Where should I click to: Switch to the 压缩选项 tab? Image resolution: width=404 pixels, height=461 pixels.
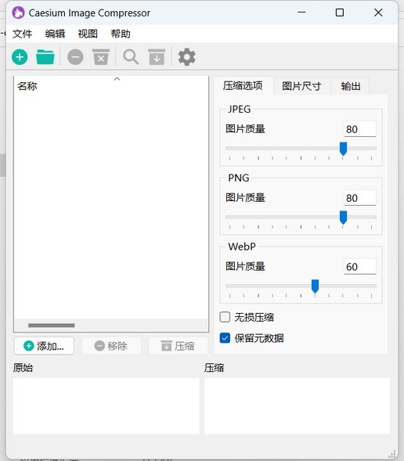(243, 85)
